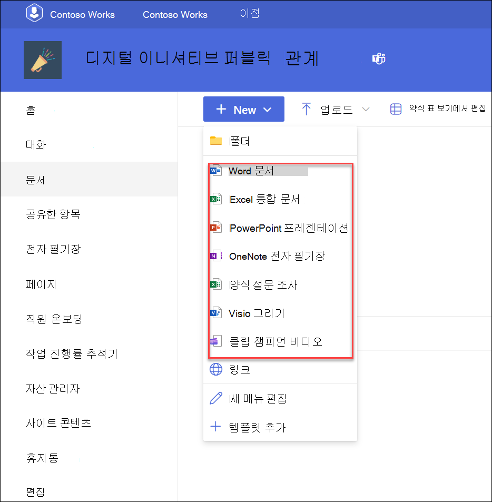Viewport: 492px width, 502px height.
Task: Open the 이점 top navigation link
Action: tap(250, 13)
